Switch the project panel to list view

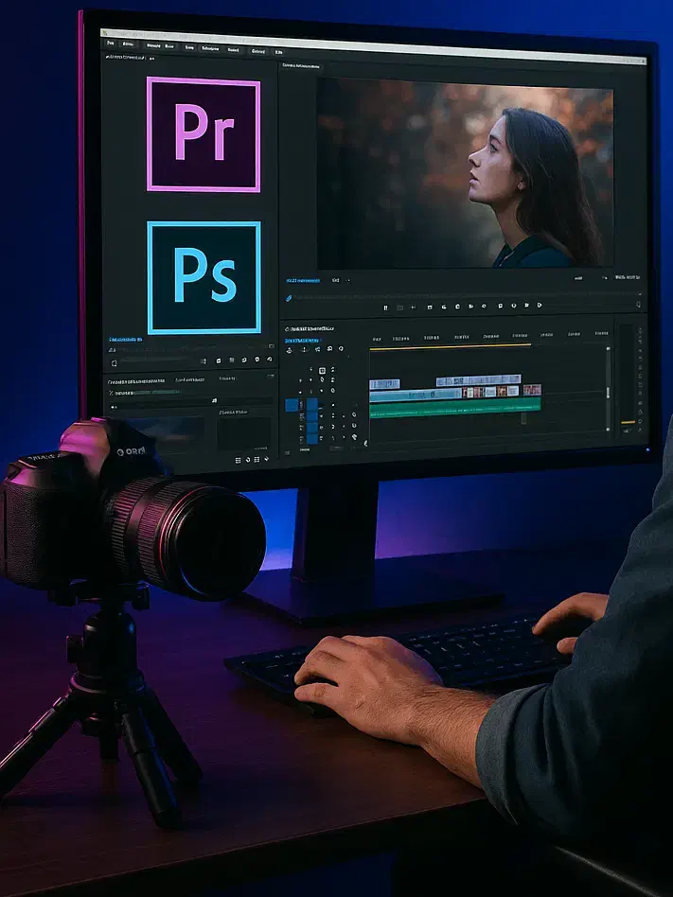pos(257,460)
